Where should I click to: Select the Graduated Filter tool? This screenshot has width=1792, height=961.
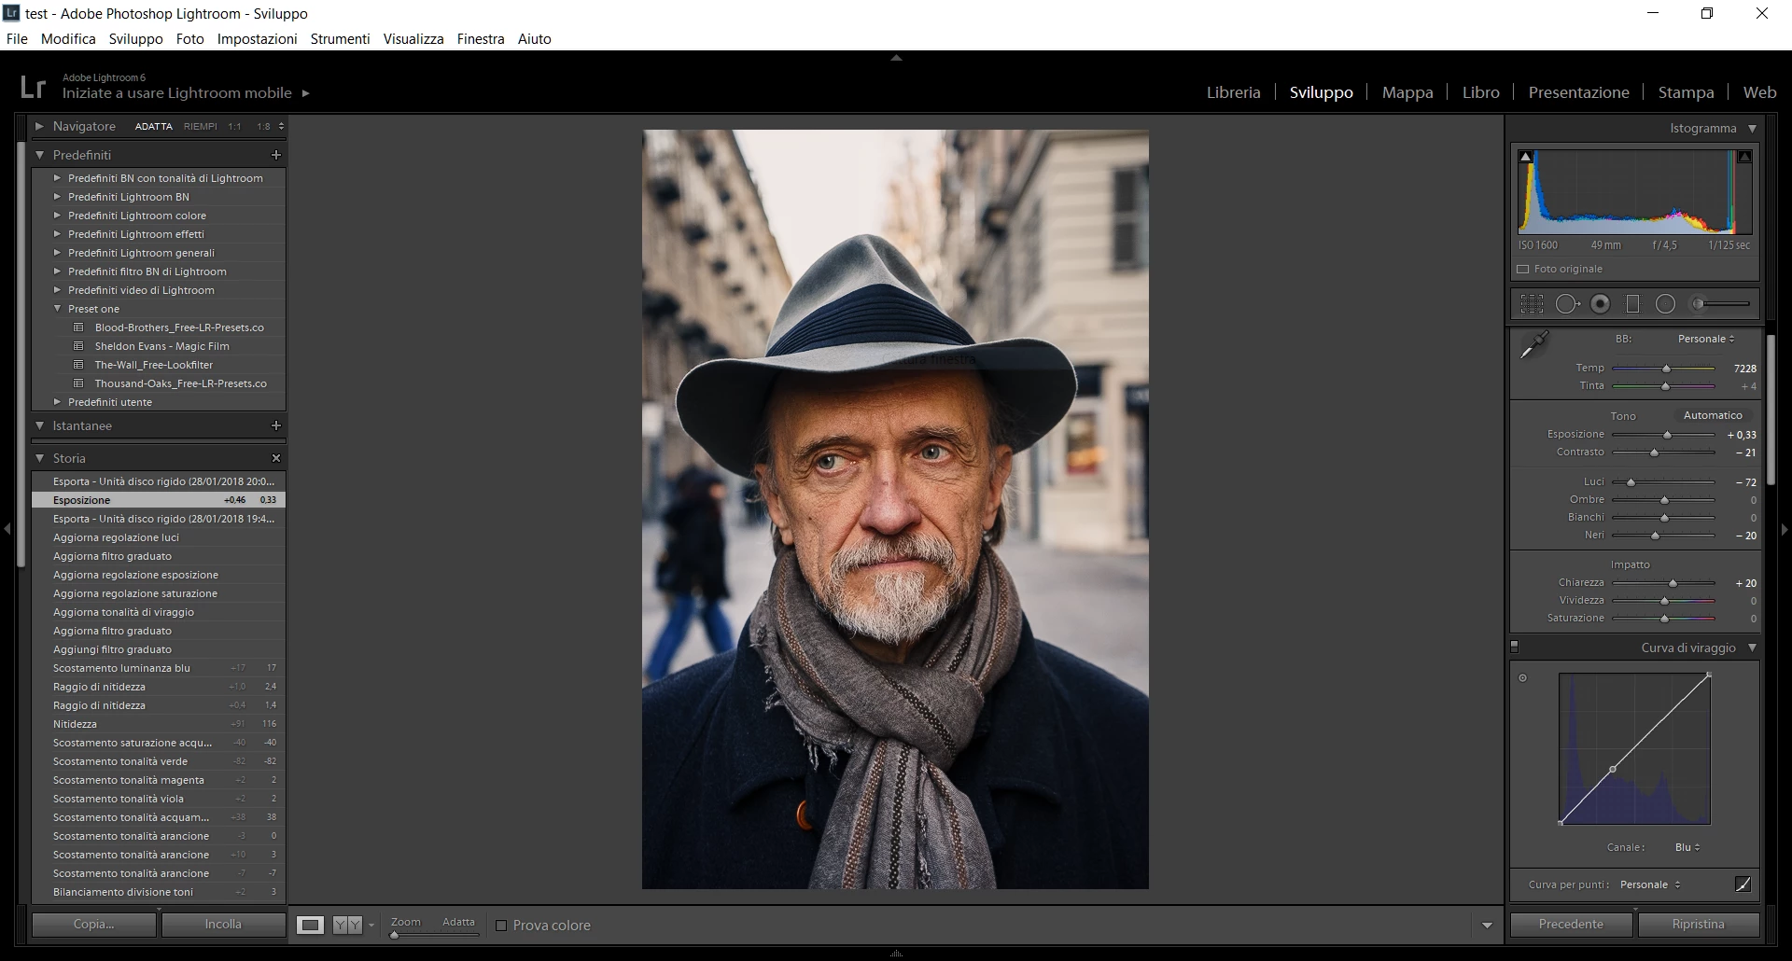[x=1632, y=303]
